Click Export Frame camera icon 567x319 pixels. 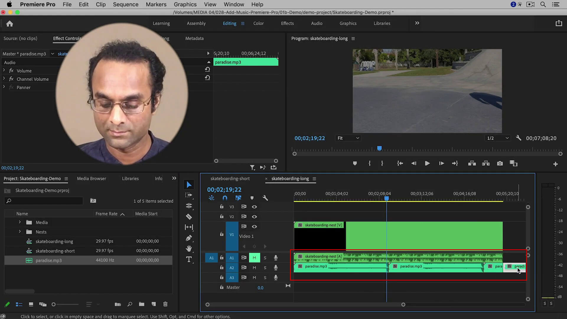coord(500,163)
